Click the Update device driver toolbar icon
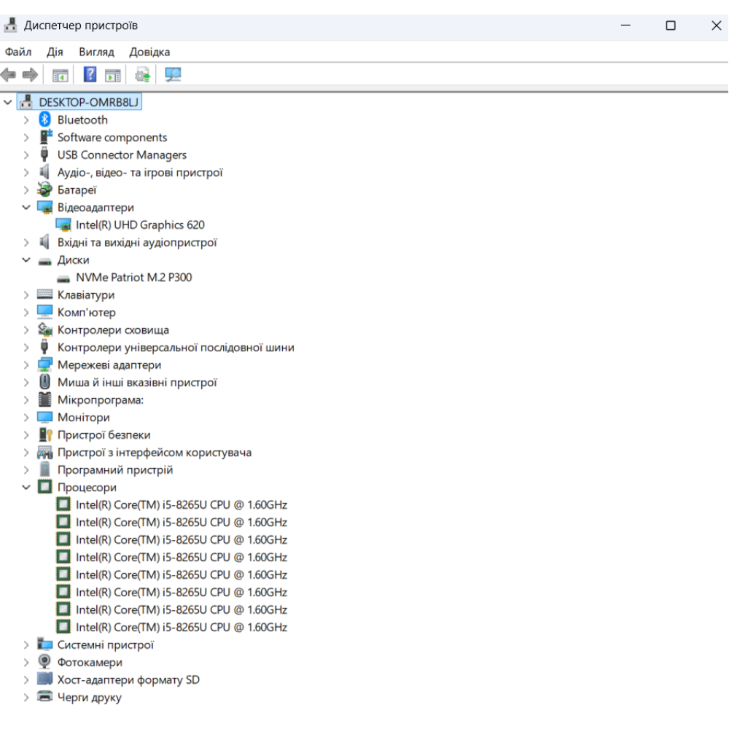Viewport: 729px width, 729px height. click(x=143, y=74)
